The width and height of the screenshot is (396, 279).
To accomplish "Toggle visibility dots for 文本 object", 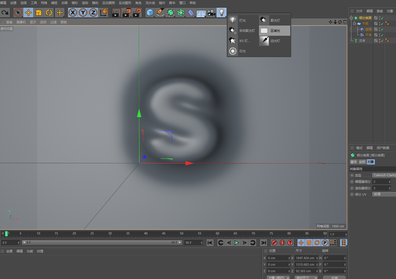I will click(380, 41).
